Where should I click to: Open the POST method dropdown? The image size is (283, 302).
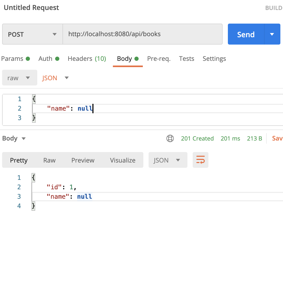(x=32, y=34)
